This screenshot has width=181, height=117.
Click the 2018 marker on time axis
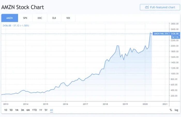pyautogui.click(x=105, y=104)
